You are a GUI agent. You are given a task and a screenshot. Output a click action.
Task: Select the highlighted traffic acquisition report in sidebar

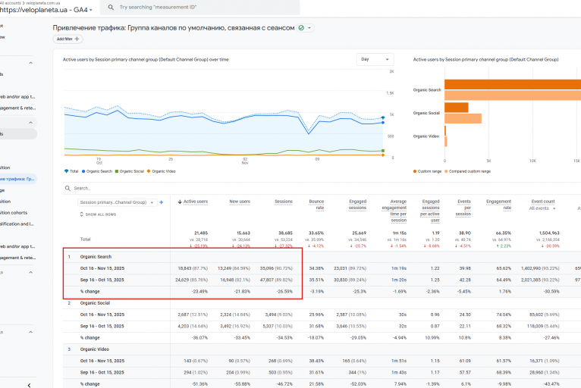pos(18,179)
